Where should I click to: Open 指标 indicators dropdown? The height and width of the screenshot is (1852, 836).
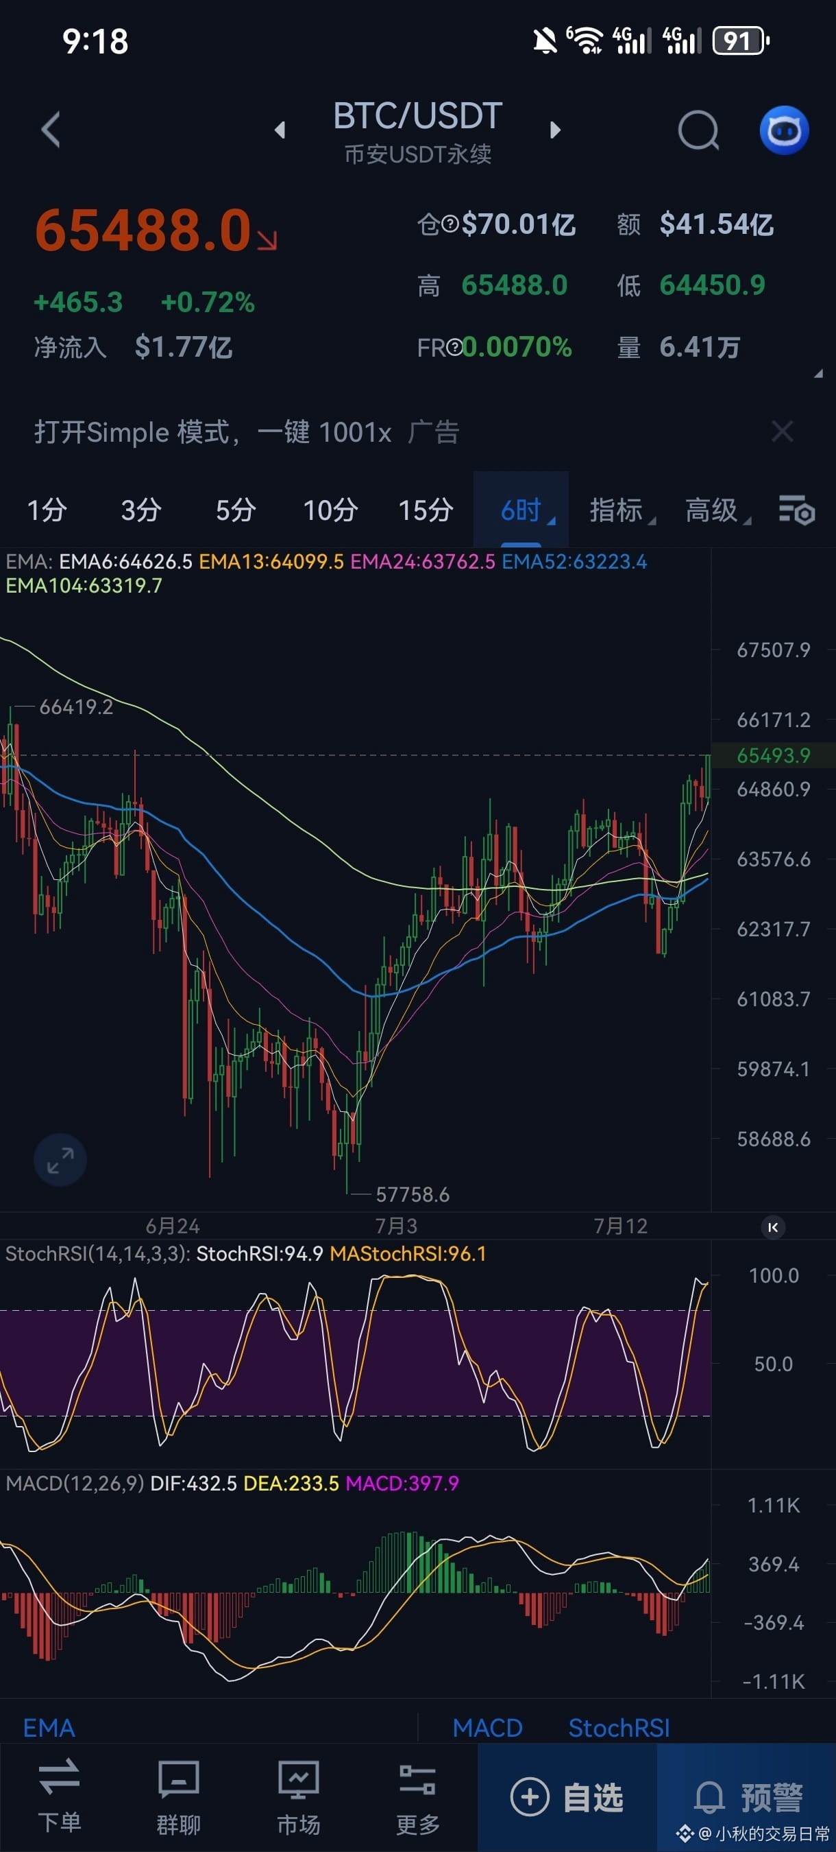click(x=622, y=510)
